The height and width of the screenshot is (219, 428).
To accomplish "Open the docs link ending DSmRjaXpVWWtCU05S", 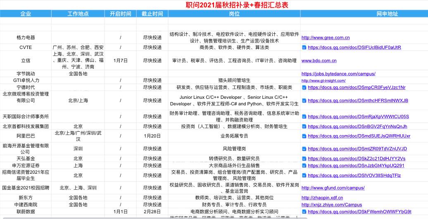I will coord(359,116).
